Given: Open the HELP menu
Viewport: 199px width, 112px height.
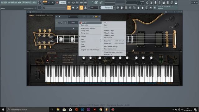Looking at the screenshot, I should coord(35,2).
